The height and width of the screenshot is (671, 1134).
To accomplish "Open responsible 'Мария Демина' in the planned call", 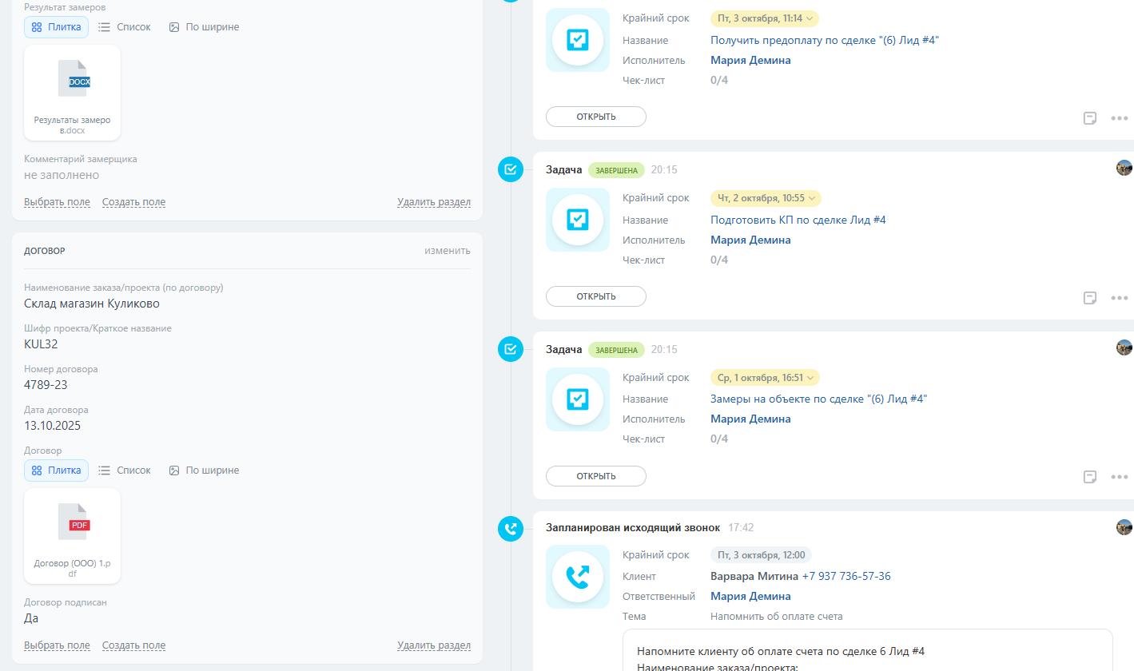I will 750,596.
